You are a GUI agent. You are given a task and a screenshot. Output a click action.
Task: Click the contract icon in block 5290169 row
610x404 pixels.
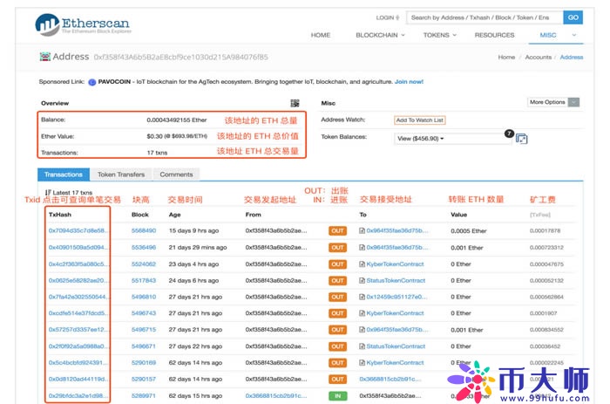coord(362,363)
